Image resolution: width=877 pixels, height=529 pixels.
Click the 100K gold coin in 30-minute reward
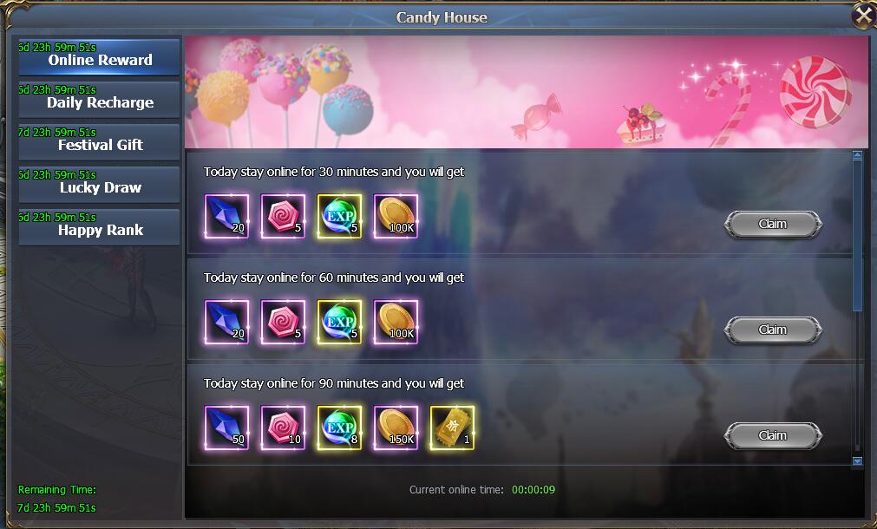(396, 217)
